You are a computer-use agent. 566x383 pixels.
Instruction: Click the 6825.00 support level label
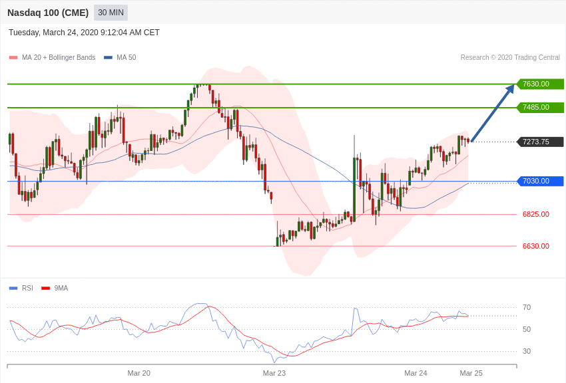click(x=536, y=214)
